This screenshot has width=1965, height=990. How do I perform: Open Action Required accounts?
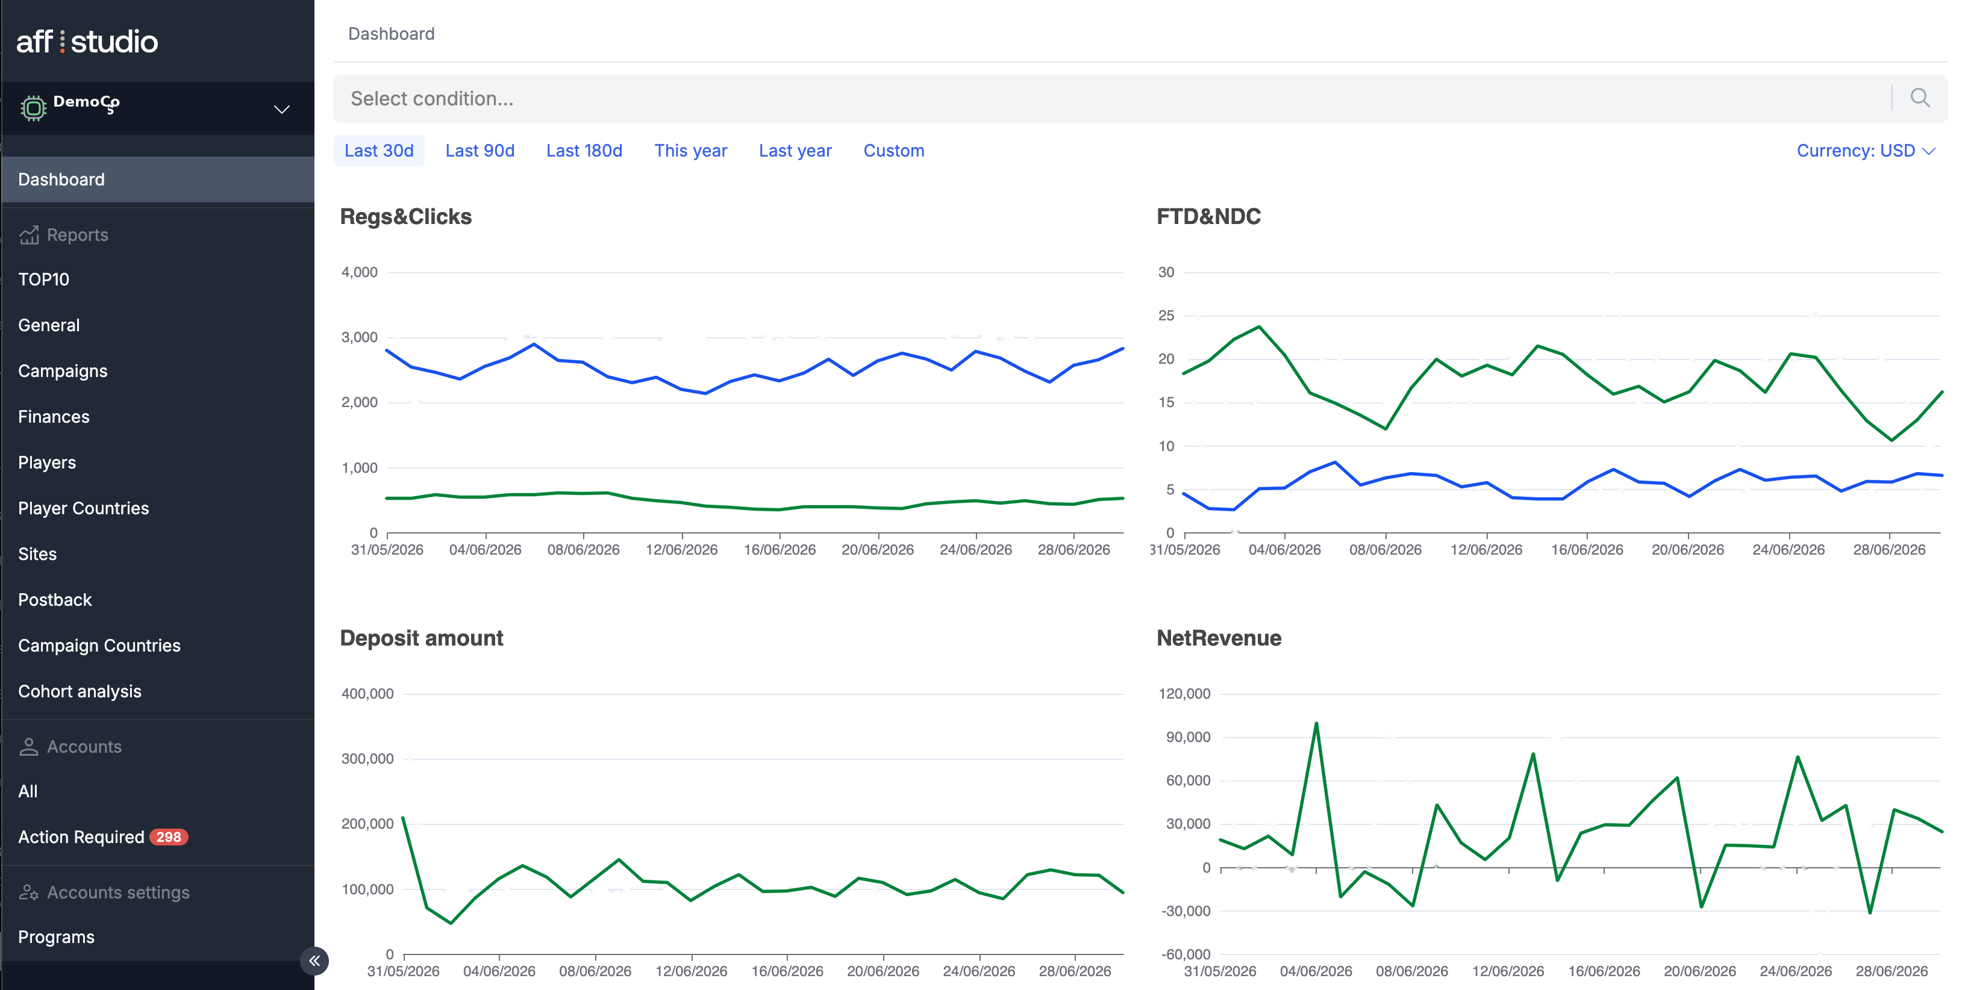(x=81, y=836)
